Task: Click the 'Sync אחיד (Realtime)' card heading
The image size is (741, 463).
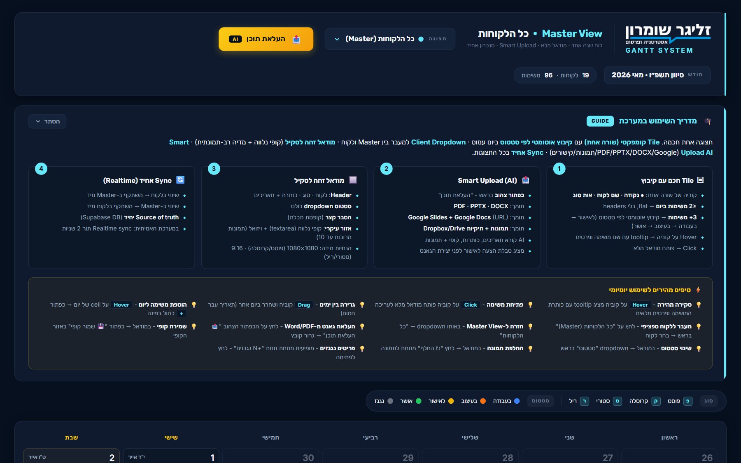Action: [137, 180]
